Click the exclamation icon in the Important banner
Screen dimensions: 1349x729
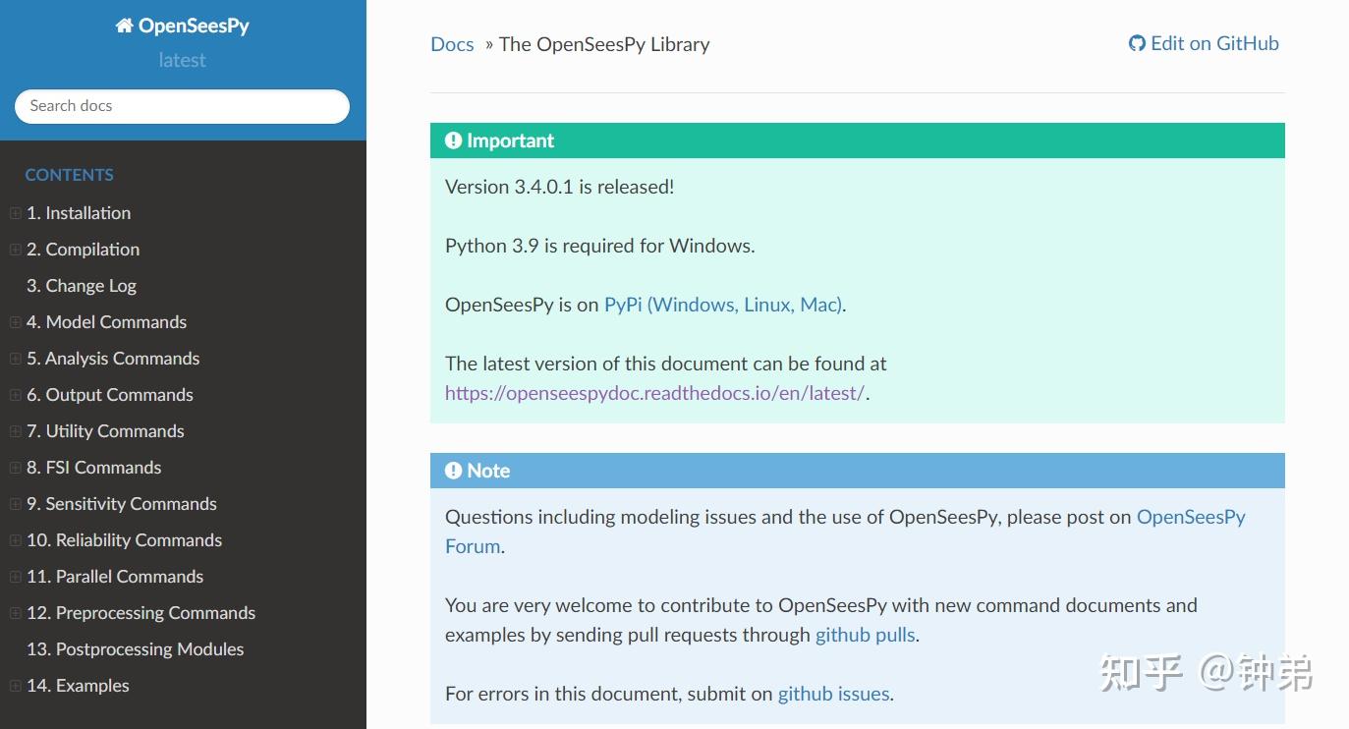coord(453,140)
